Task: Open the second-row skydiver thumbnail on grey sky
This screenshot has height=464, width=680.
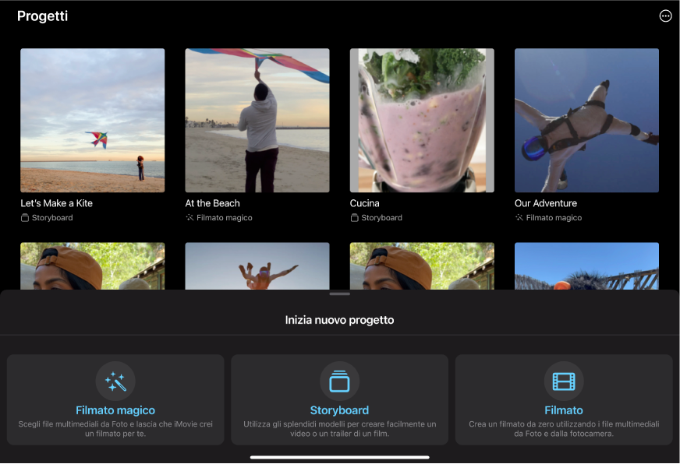Action: (257, 265)
